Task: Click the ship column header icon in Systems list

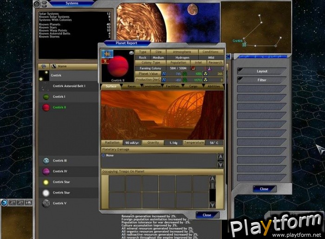Action: pyautogui.click(x=44, y=66)
